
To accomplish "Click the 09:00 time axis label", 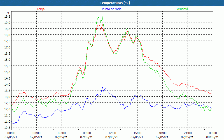I will [87, 133].
